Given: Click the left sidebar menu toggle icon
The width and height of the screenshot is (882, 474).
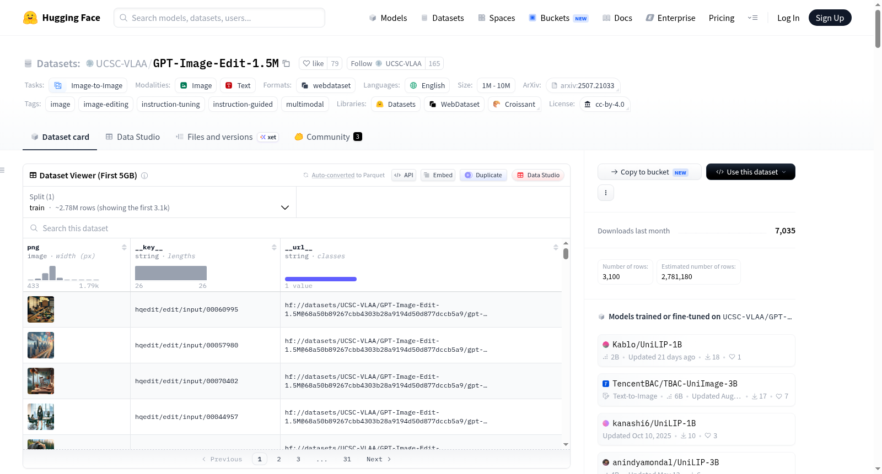Looking at the screenshot, I should [x=2, y=170].
